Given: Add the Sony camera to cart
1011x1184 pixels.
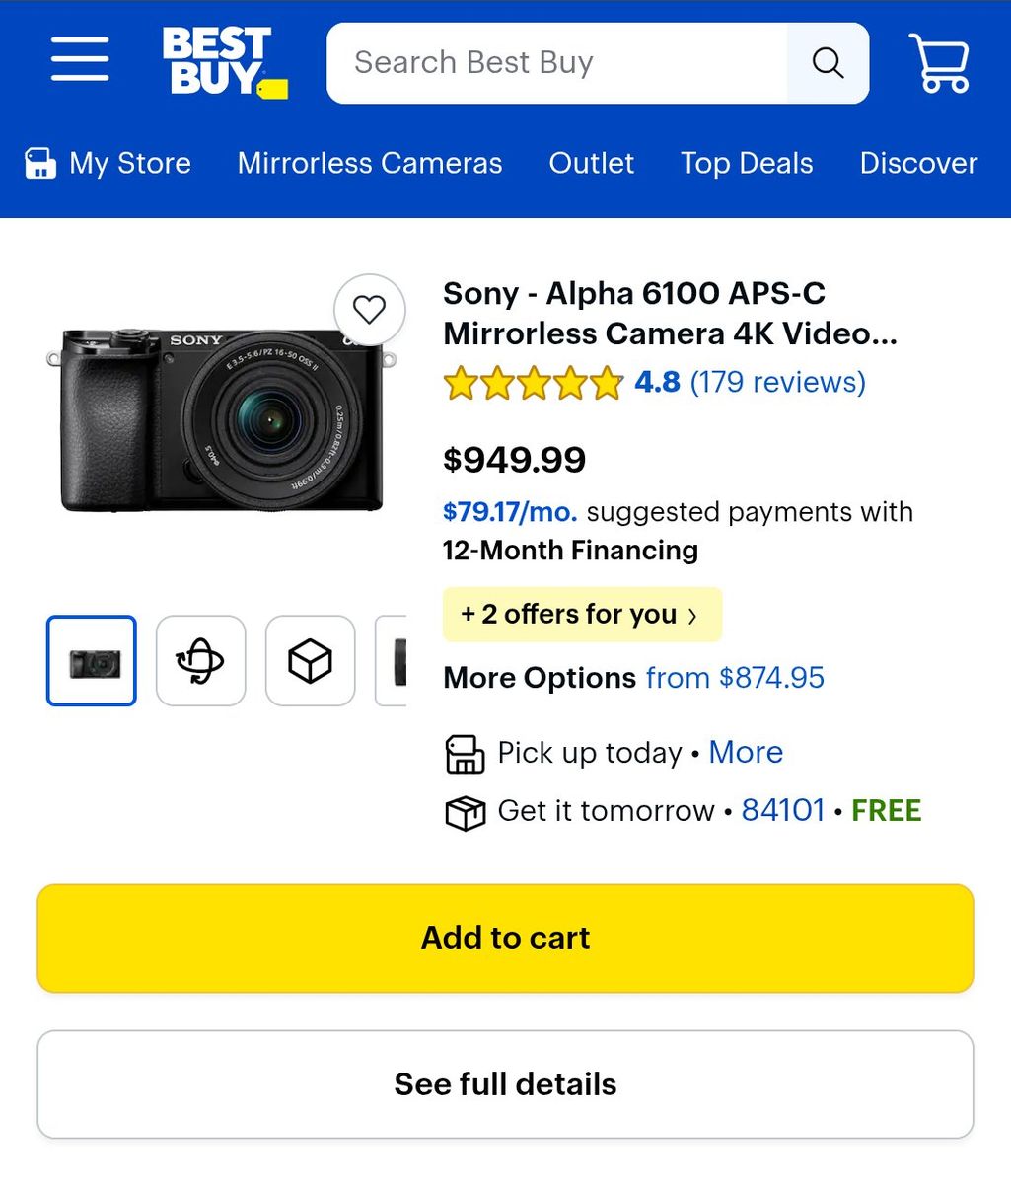Looking at the screenshot, I should pos(505,937).
